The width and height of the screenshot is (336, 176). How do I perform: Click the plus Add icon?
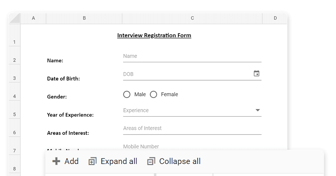pyautogui.click(x=56, y=161)
